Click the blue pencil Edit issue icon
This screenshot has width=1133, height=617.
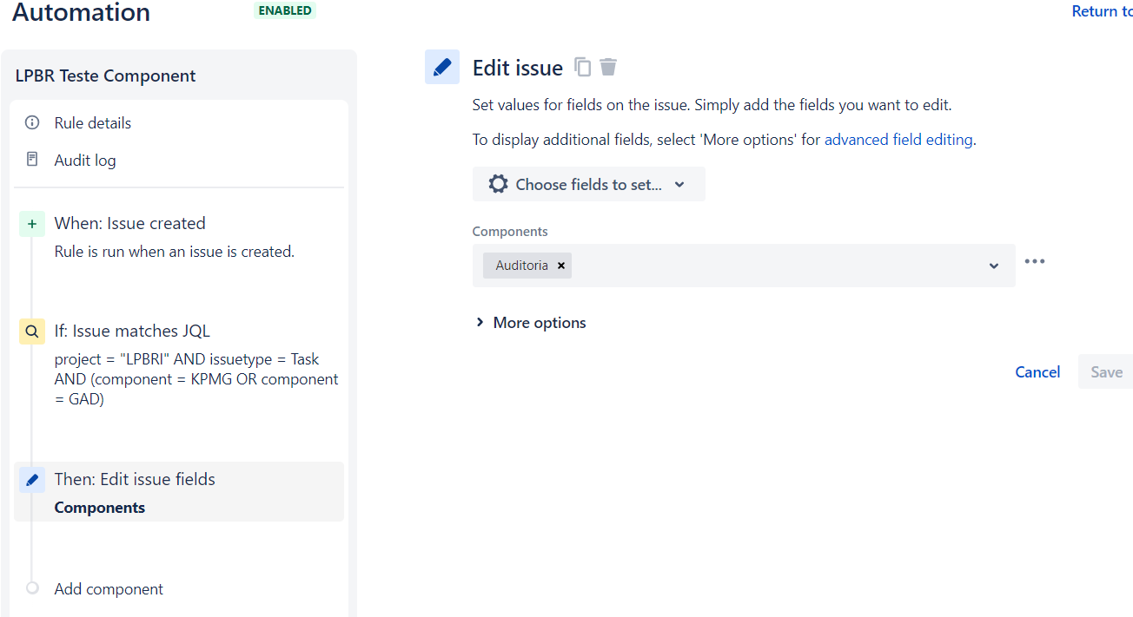click(442, 67)
